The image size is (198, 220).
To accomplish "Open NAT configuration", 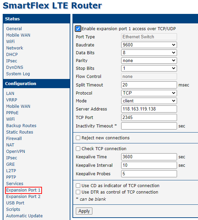I will (x=10, y=145).
